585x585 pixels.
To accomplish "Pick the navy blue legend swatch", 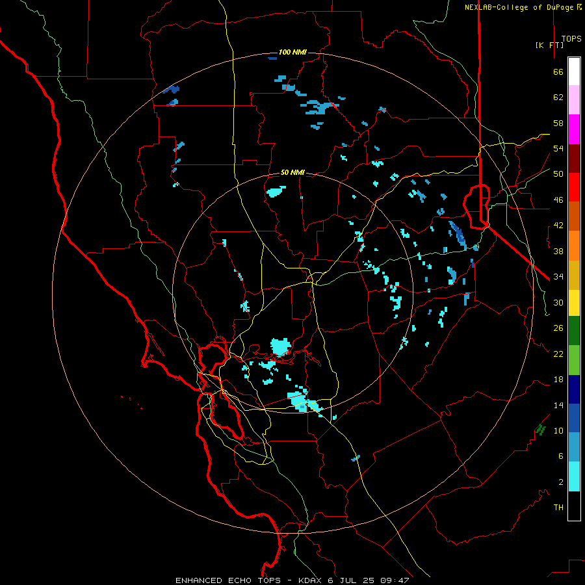I will point(574,389).
